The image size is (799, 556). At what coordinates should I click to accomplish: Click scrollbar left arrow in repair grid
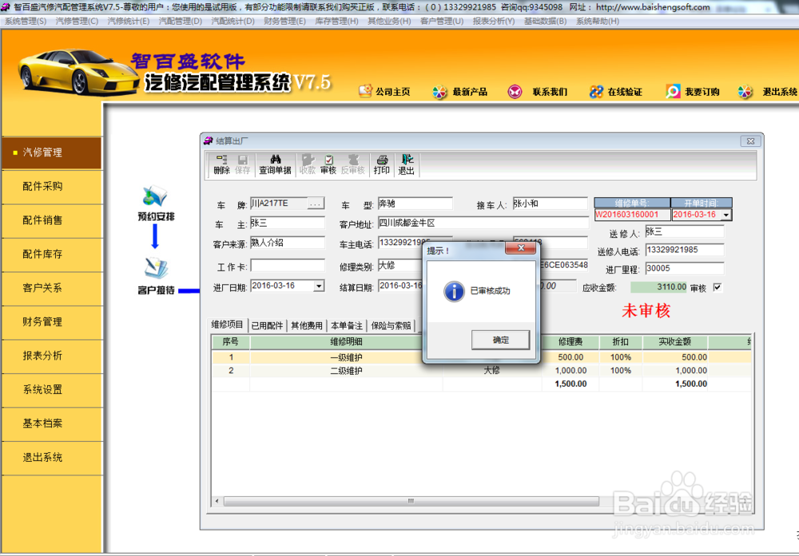[x=217, y=501]
